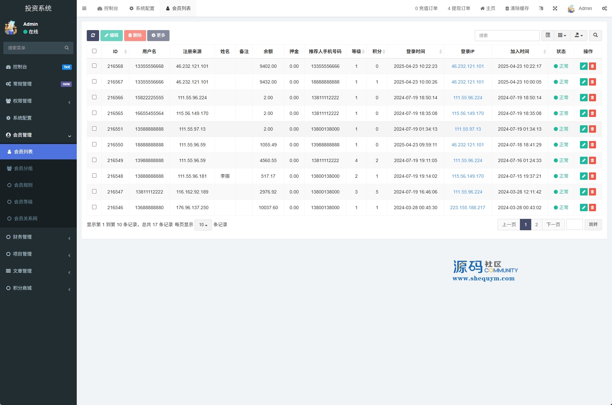Open the rows-per-page dropdown showing 10
Viewport: 612px width, 405px height.
coord(203,225)
